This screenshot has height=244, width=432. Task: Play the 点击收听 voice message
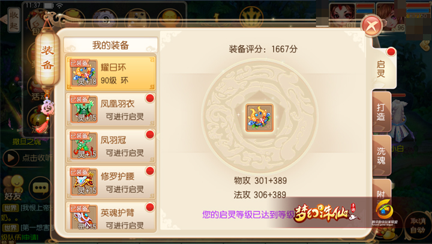click(27, 158)
